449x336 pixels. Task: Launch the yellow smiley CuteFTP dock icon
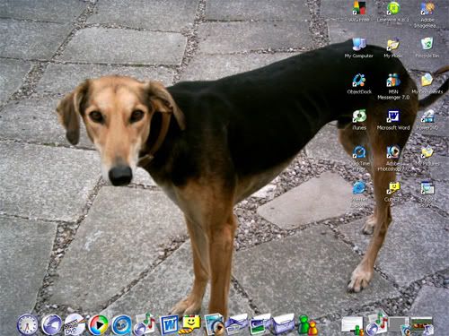pyautogui.click(x=189, y=324)
